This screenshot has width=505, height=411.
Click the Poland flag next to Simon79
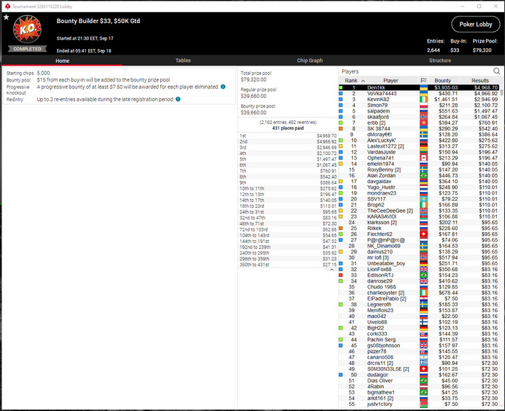(x=423, y=105)
